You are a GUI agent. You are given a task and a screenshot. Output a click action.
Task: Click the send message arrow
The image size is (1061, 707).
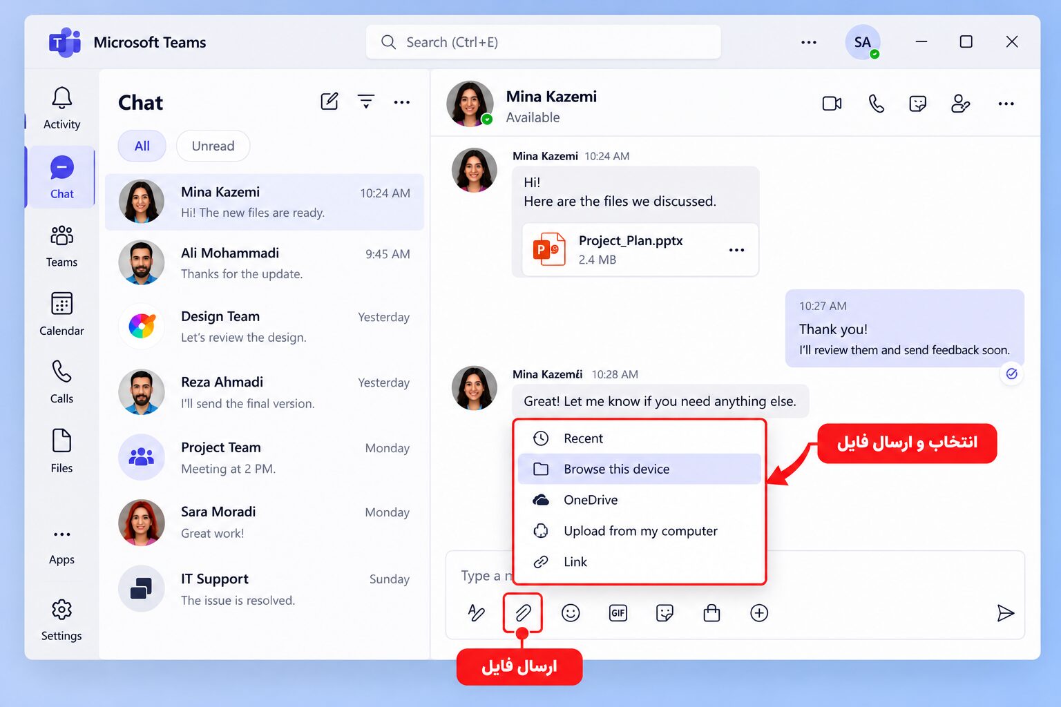point(1005,612)
